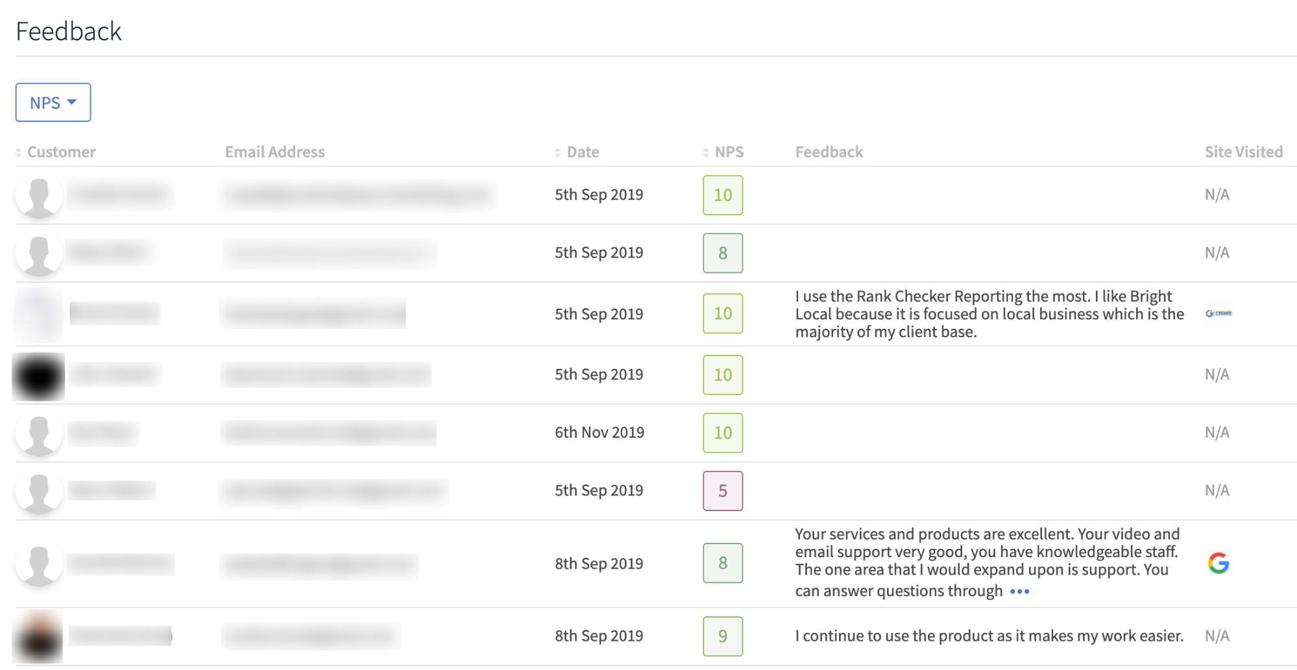Click the green NPS badge showing 10
Screen dimensions: 1297x670
[722, 195]
